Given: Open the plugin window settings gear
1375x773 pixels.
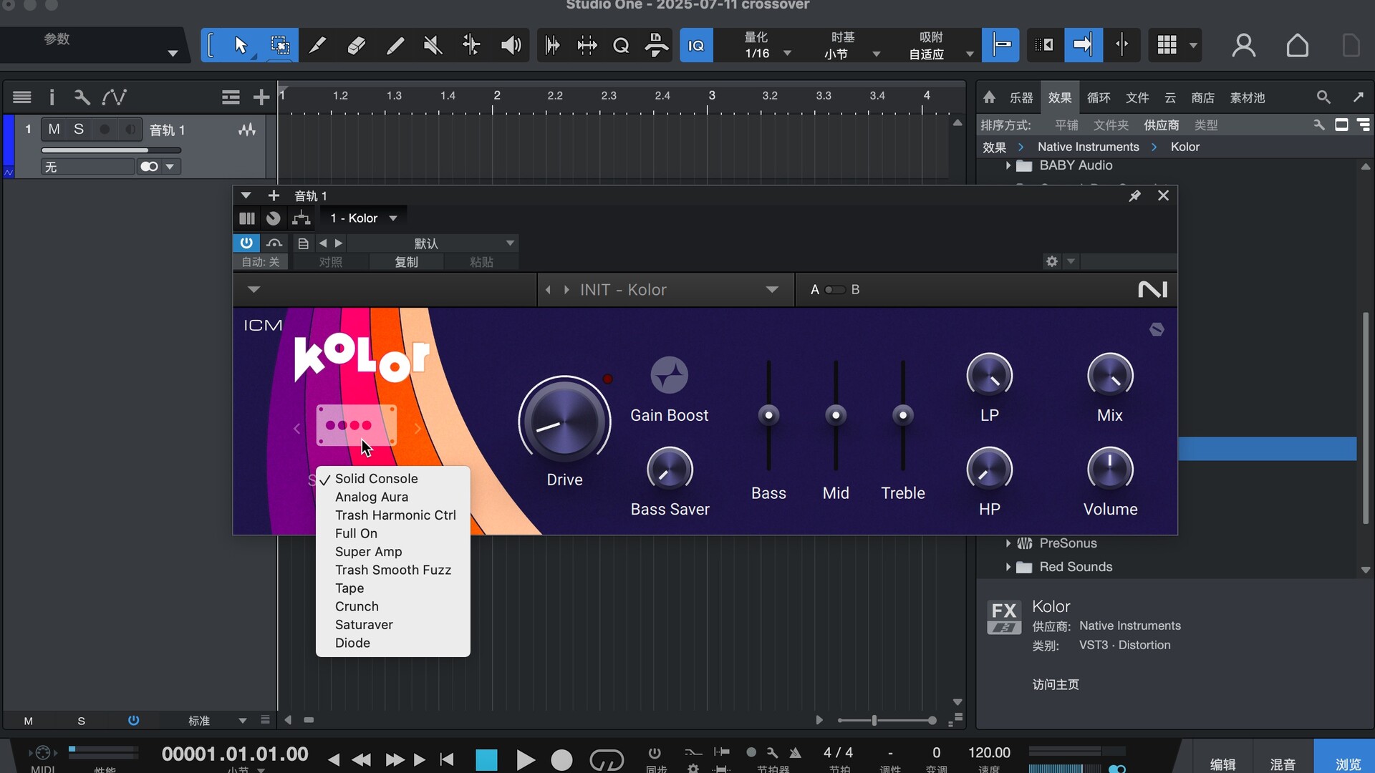Looking at the screenshot, I should pos(1051,261).
